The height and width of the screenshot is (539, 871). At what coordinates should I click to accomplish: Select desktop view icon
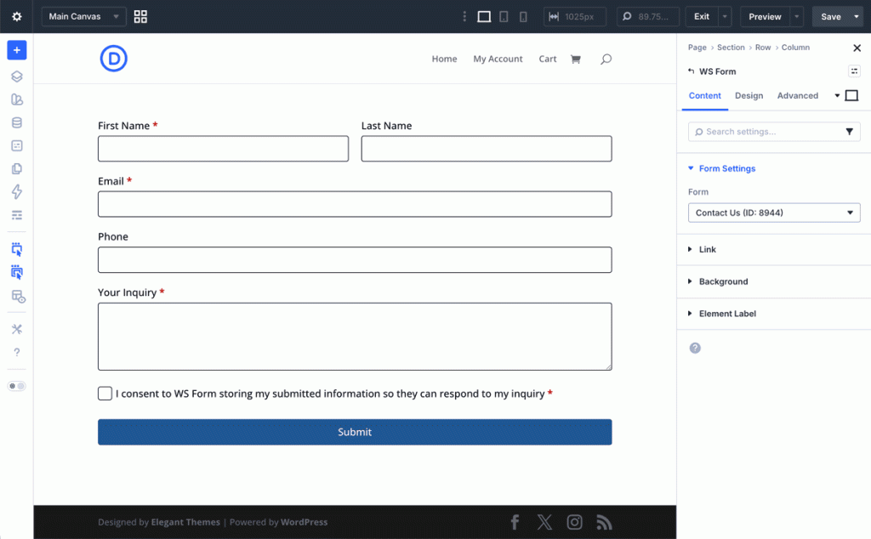[484, 17]
